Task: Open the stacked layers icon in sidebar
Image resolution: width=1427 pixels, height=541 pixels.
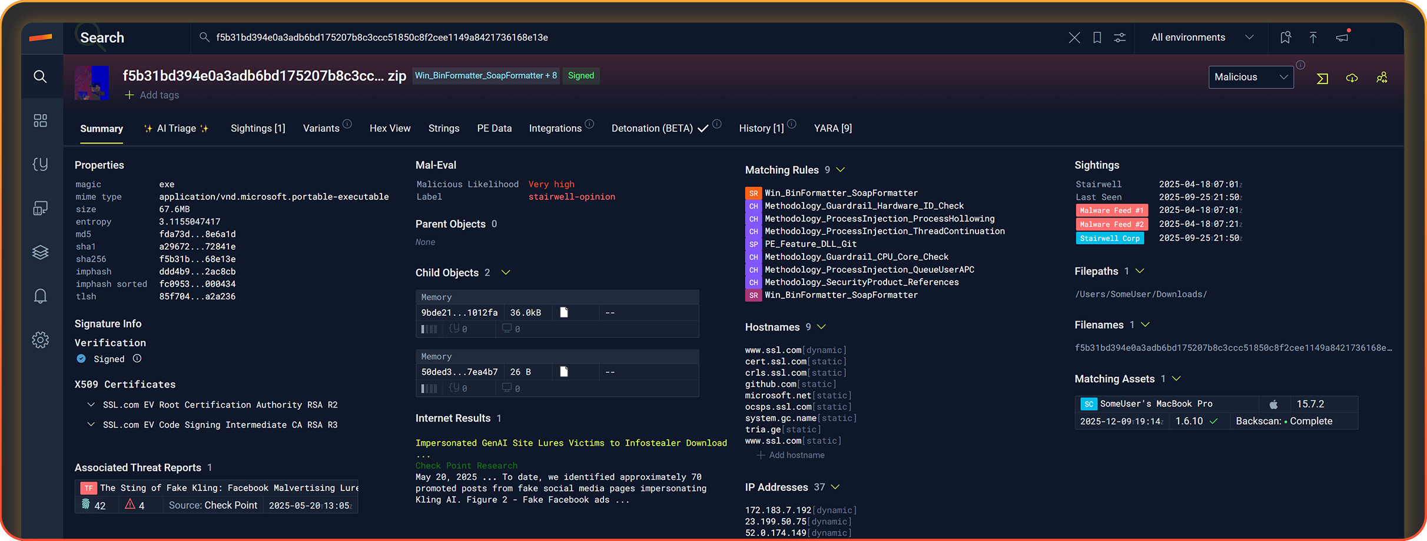Action: pos(40,252)
